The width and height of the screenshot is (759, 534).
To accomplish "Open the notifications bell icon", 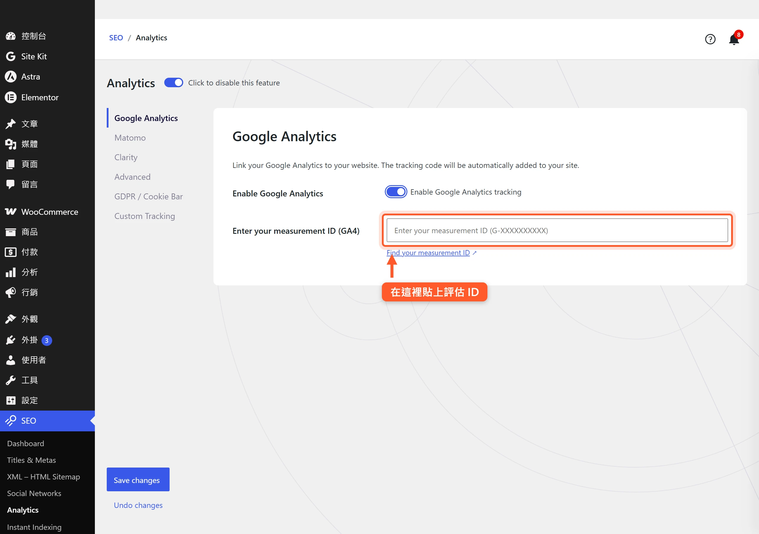I will click(x=734, y=40).
